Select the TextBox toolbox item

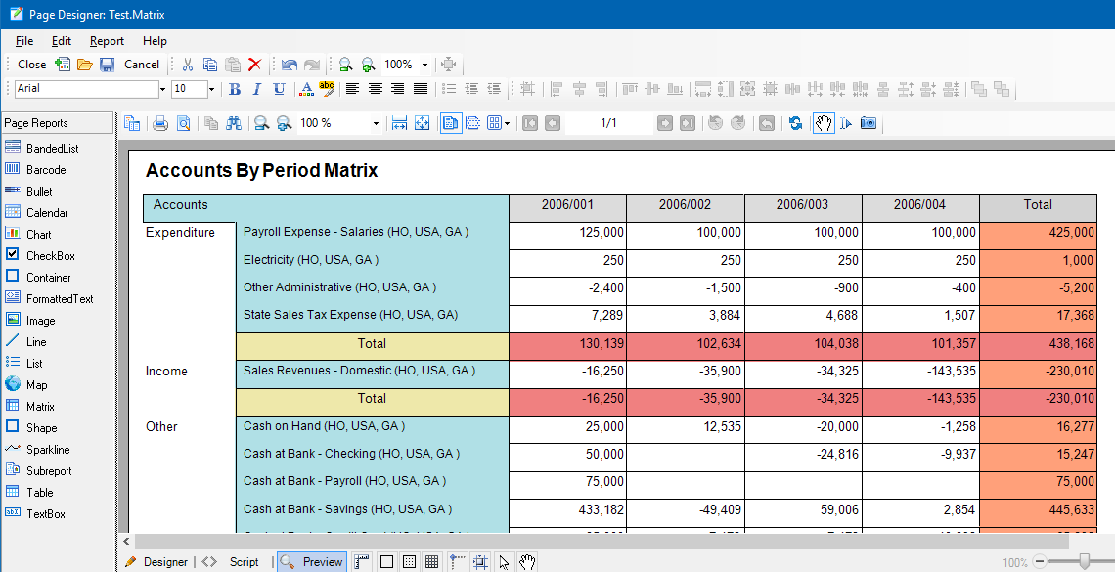[x=46, y=513]
